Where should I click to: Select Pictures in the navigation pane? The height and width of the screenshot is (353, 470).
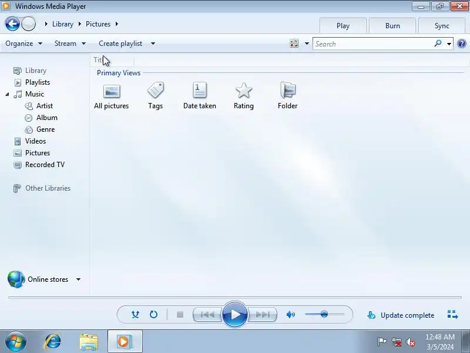point(38,153)
